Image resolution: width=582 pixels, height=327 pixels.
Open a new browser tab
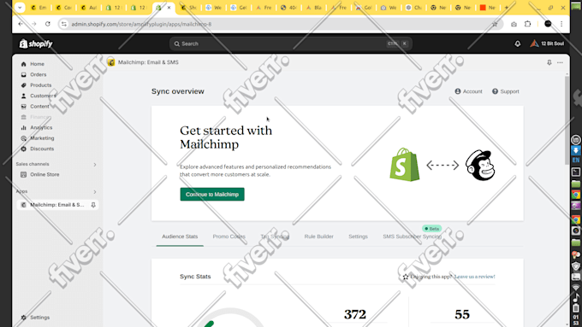click(507, 8)
